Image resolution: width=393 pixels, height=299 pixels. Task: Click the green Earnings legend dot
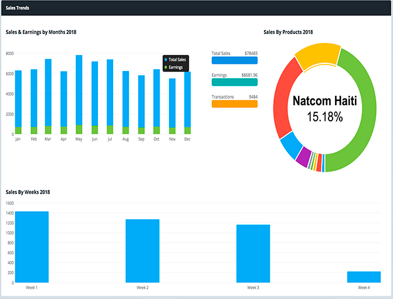pyautogui.click(x=167, y=67)
